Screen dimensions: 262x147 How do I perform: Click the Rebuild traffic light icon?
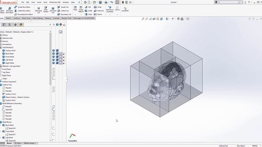coord(123,2)
